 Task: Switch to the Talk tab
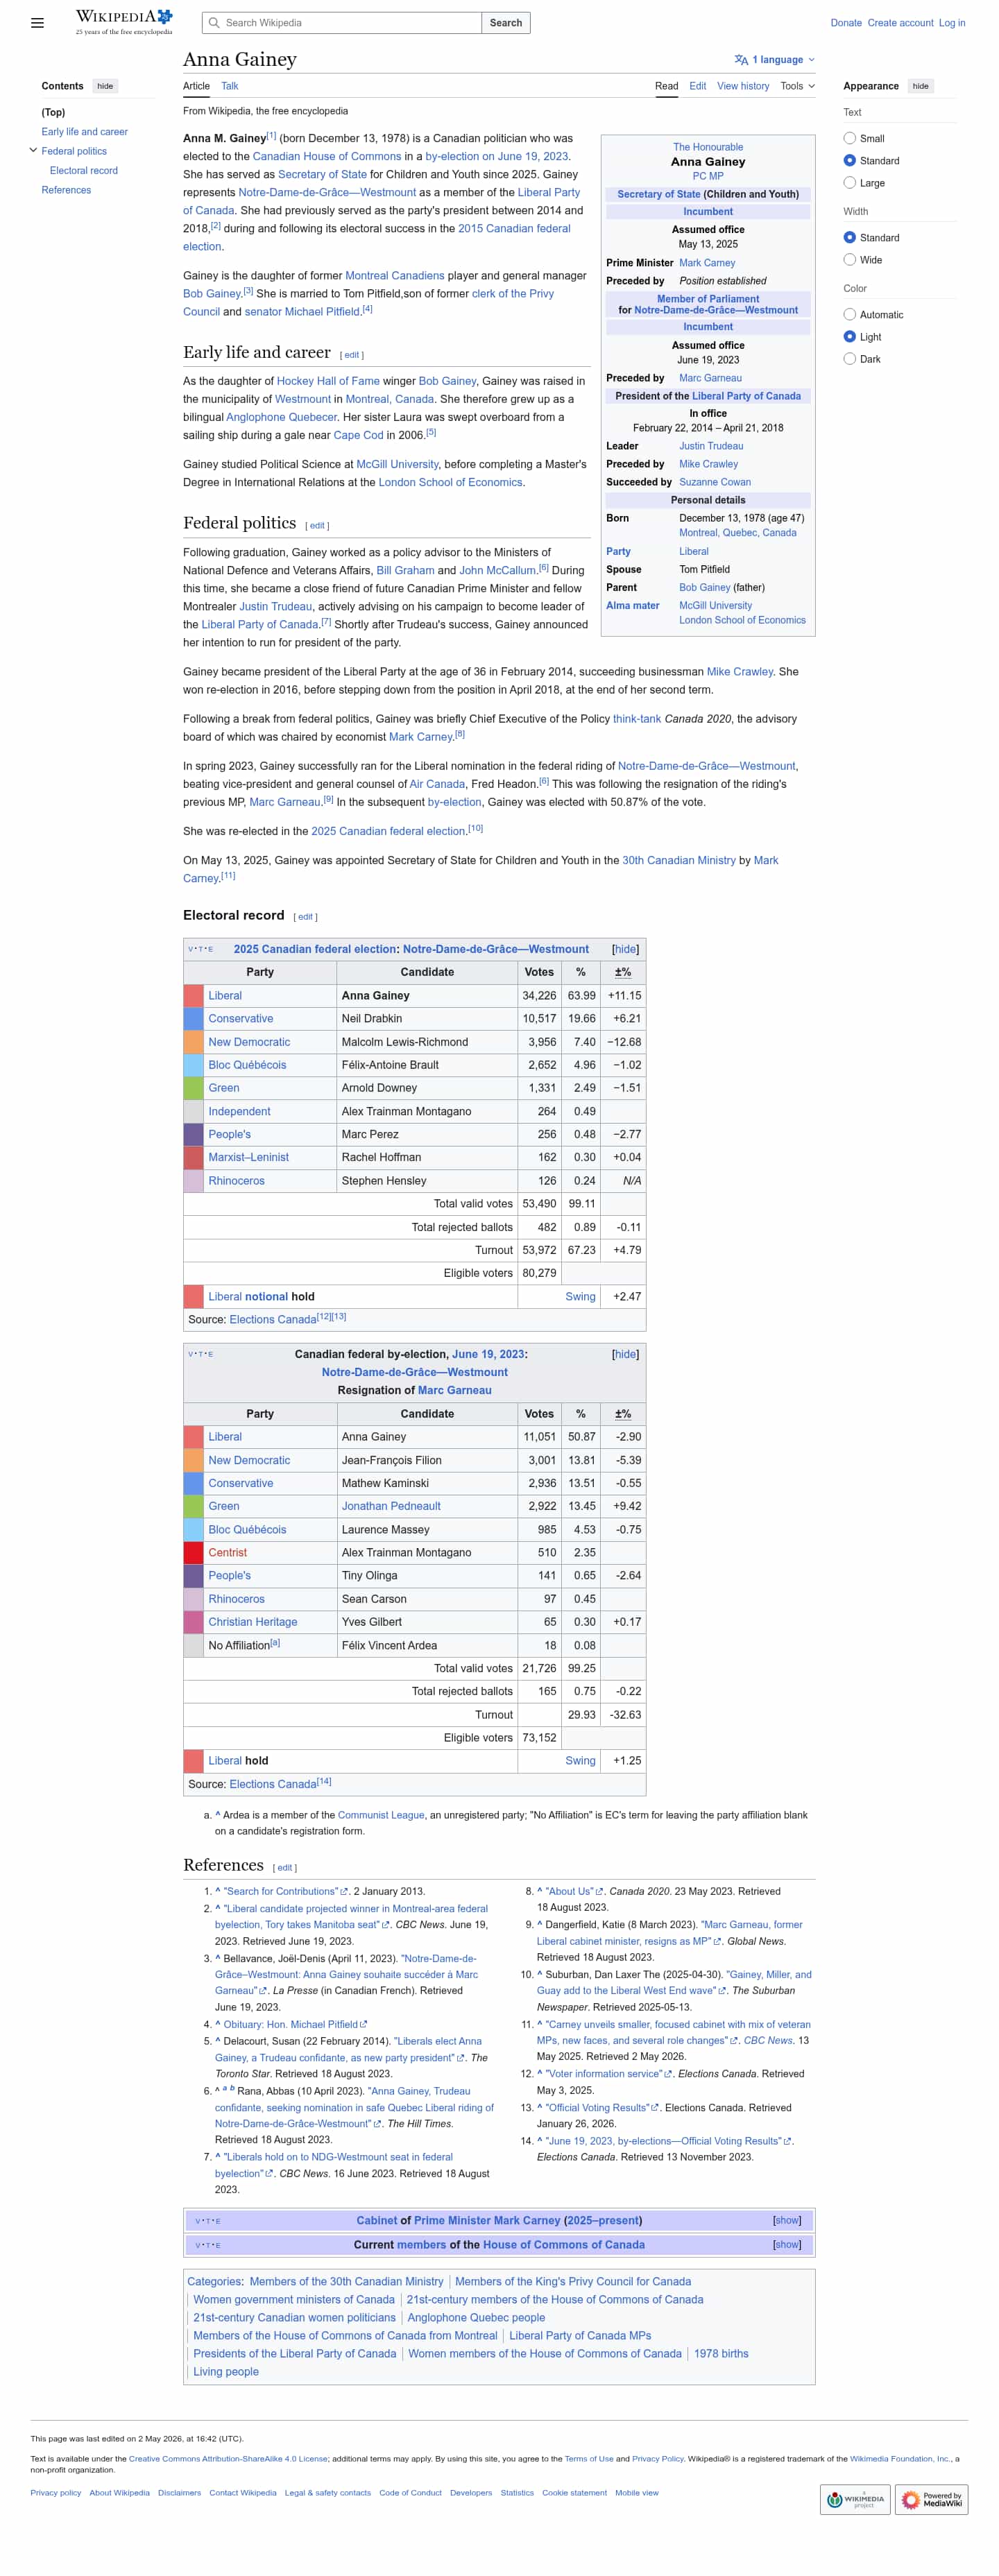coord(229,86)
